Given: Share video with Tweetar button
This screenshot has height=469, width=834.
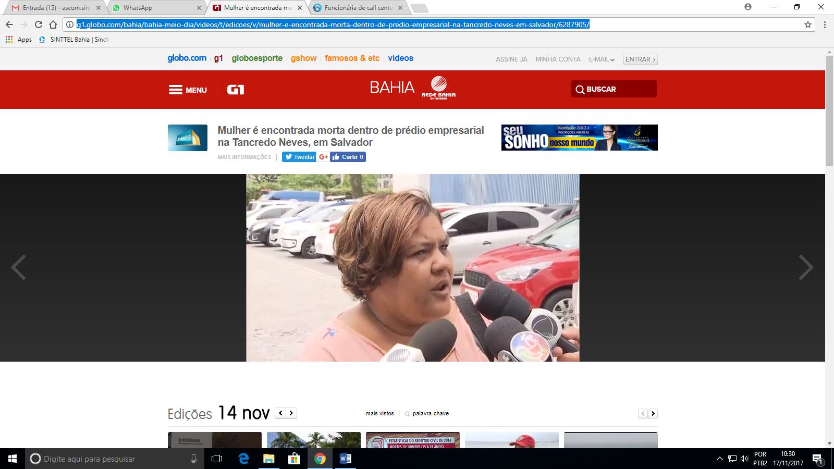Looking at the screenshot, I should click(x=299, y=157).
